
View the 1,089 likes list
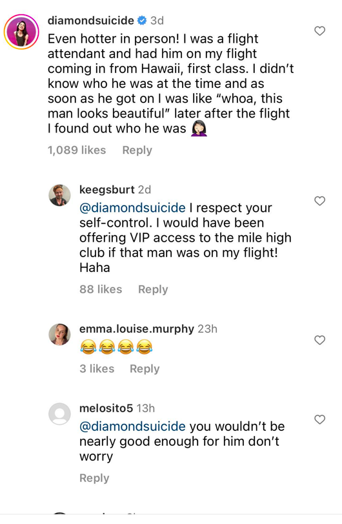[x=77, y=151]
